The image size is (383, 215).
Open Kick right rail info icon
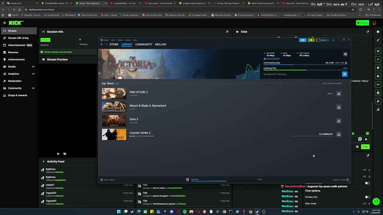[x=378, y=32]
